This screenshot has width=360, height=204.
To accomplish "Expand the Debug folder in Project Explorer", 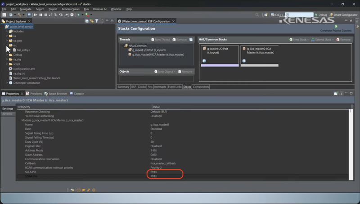I will [7, 54].
